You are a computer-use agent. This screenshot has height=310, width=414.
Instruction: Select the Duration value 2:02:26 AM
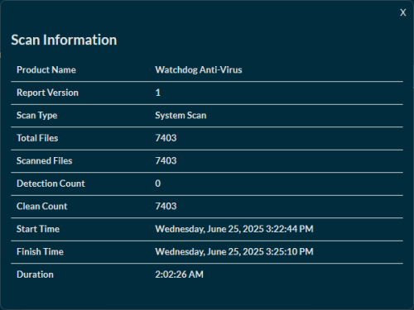[x=180, y=274]
